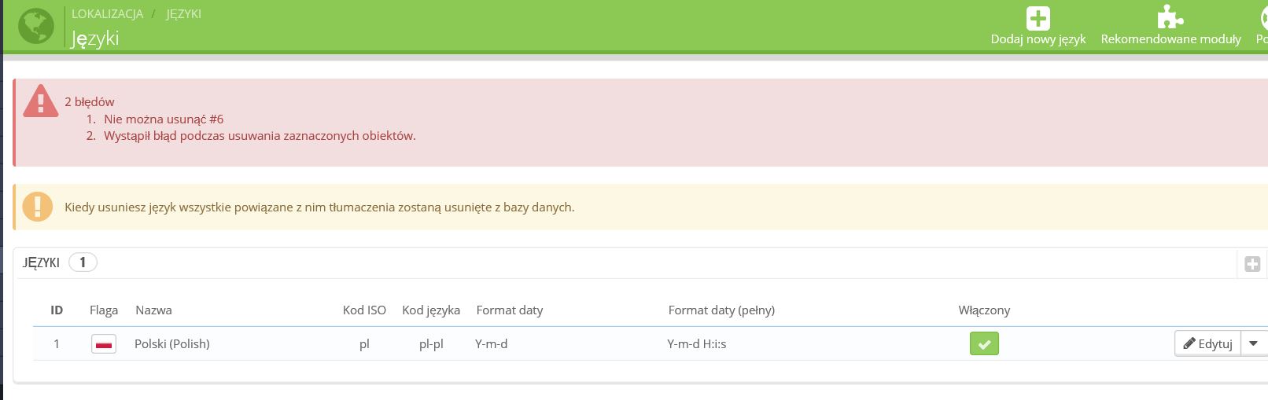This screenshot has width=1268, height=400.
Task: Open Rekomendowane moduły puzzle icon
Action: (1170, 18)
